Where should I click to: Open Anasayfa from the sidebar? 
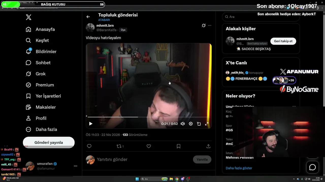[x=40, y=29]
